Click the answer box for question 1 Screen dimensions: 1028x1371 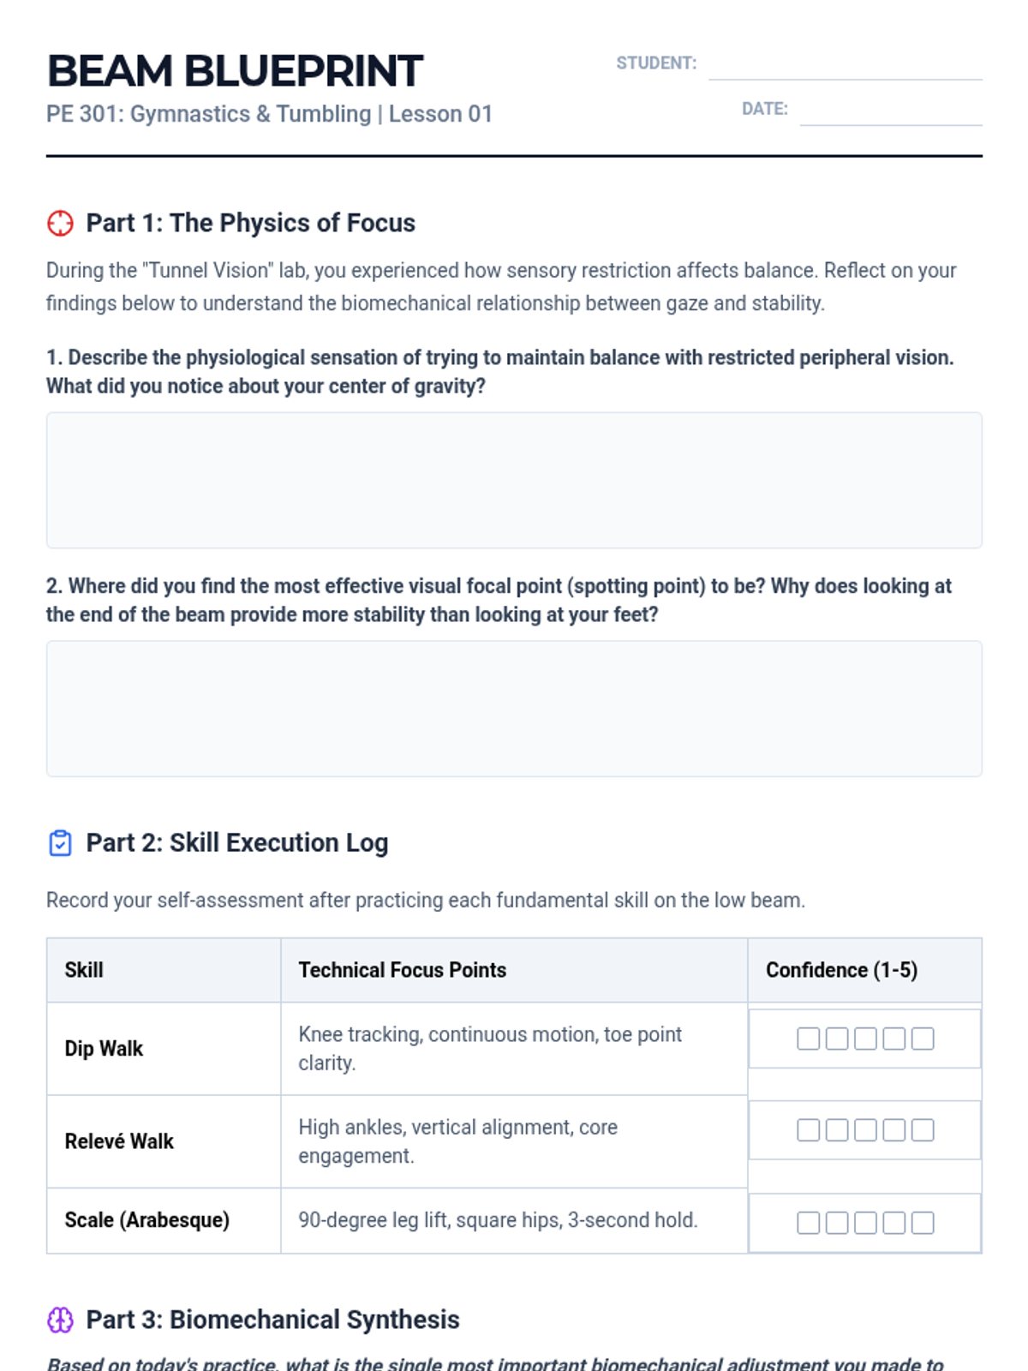click(x=514, y=480)
